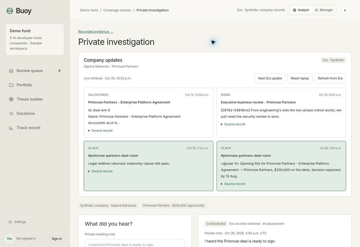Click the Sign in button

pos(57,239)
